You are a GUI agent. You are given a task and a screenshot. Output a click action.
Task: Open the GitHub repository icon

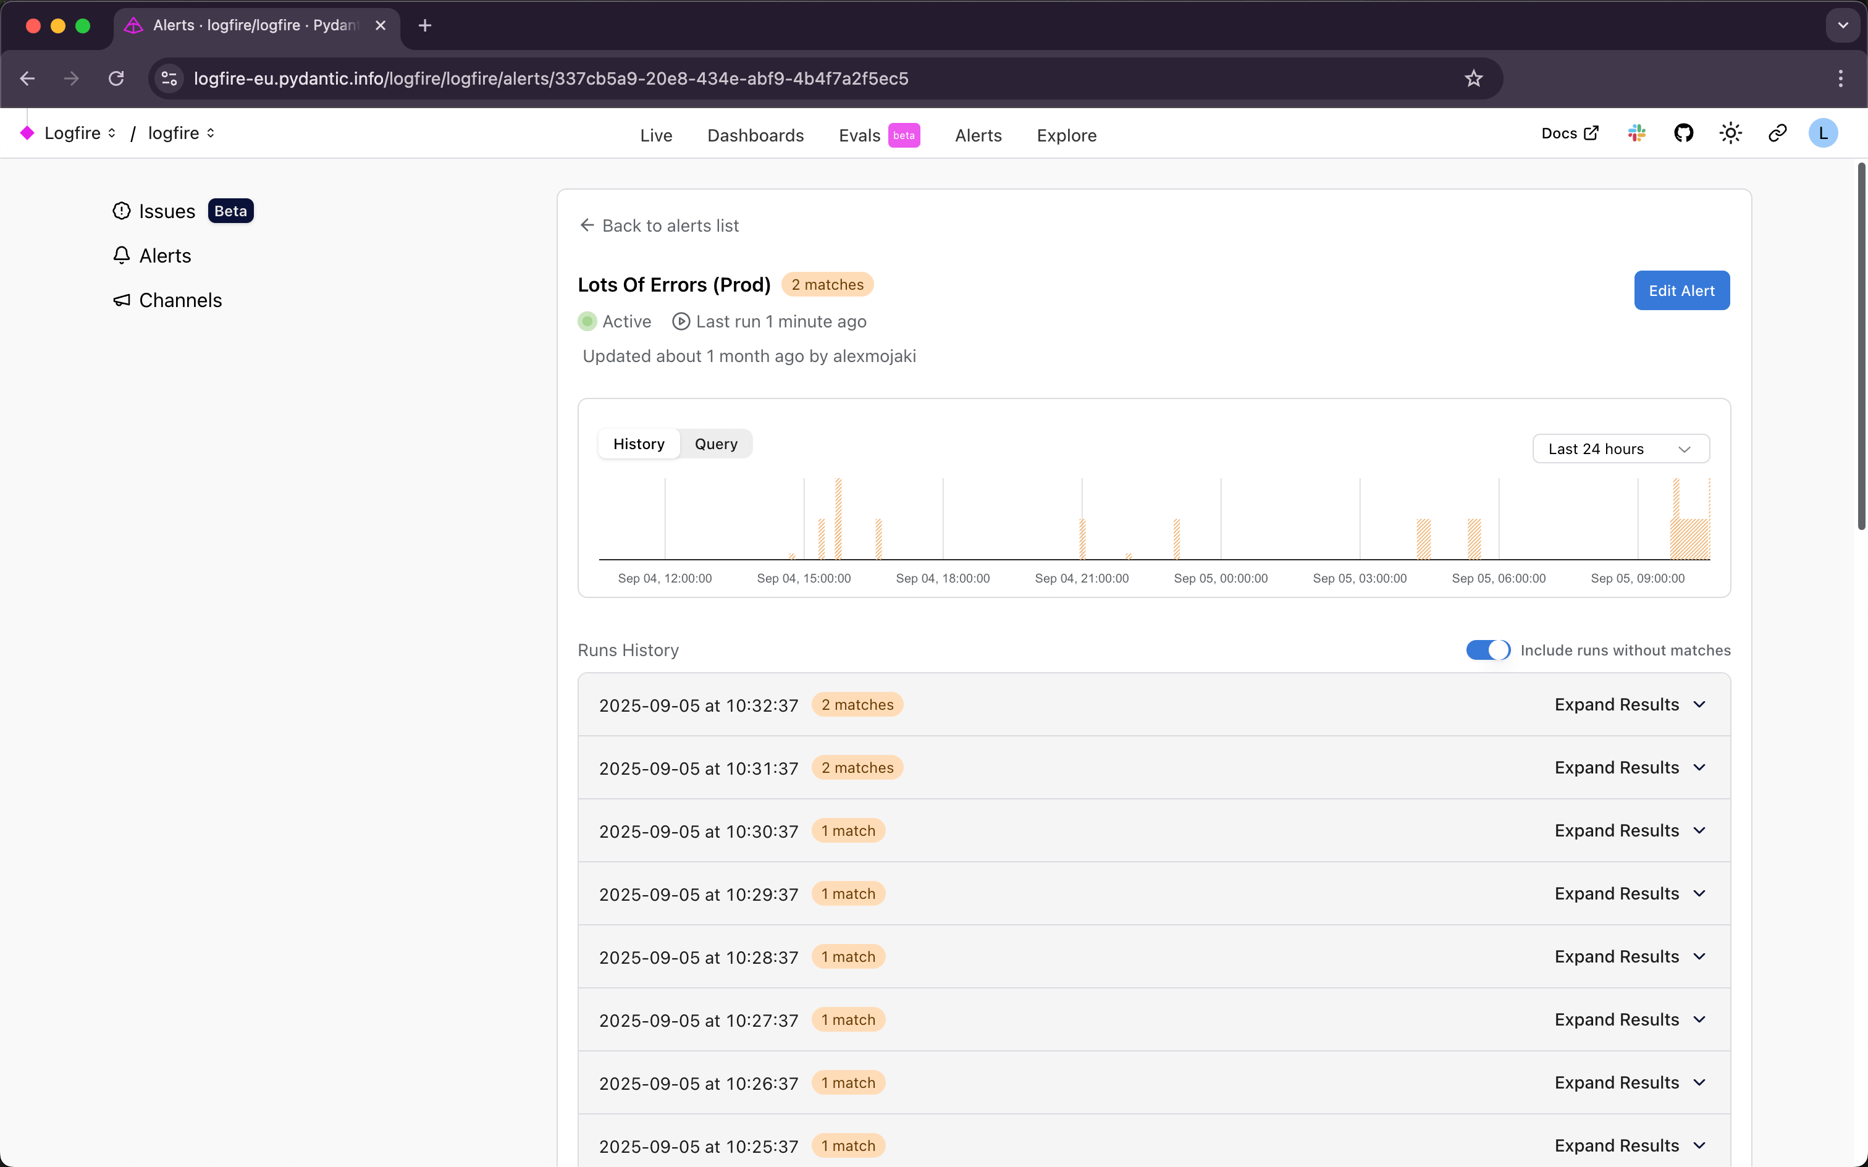tap(1683, 133)
